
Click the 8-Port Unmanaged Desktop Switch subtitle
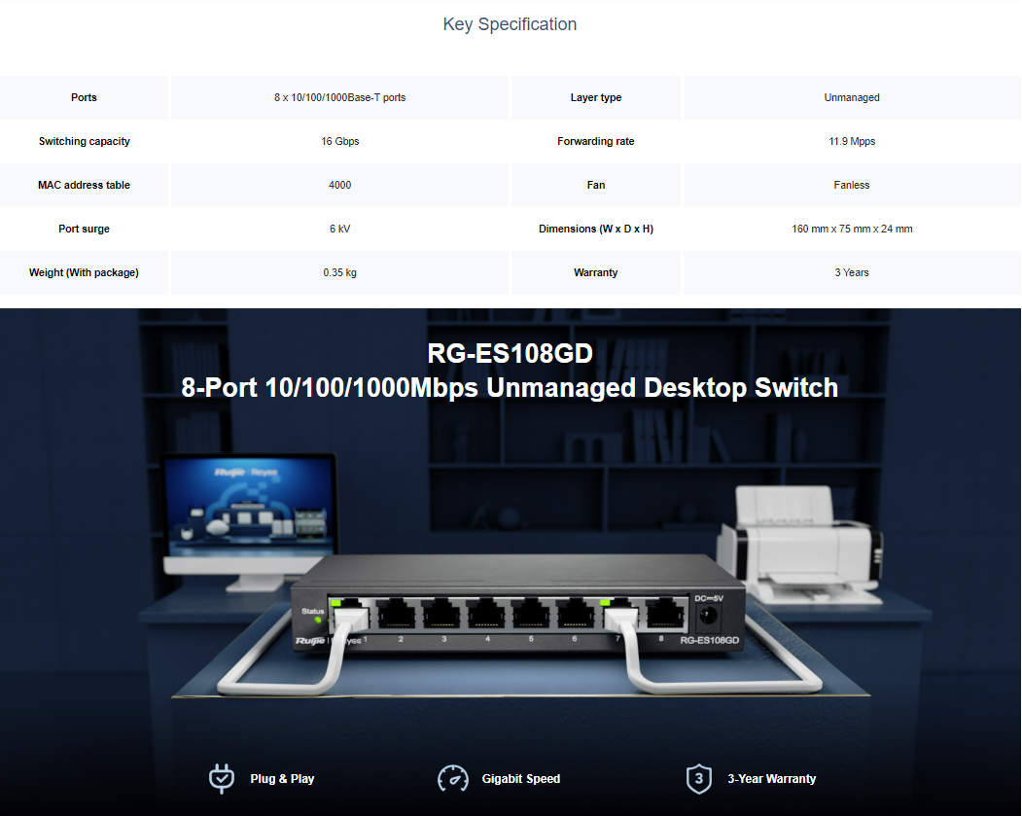pos(510,387)
